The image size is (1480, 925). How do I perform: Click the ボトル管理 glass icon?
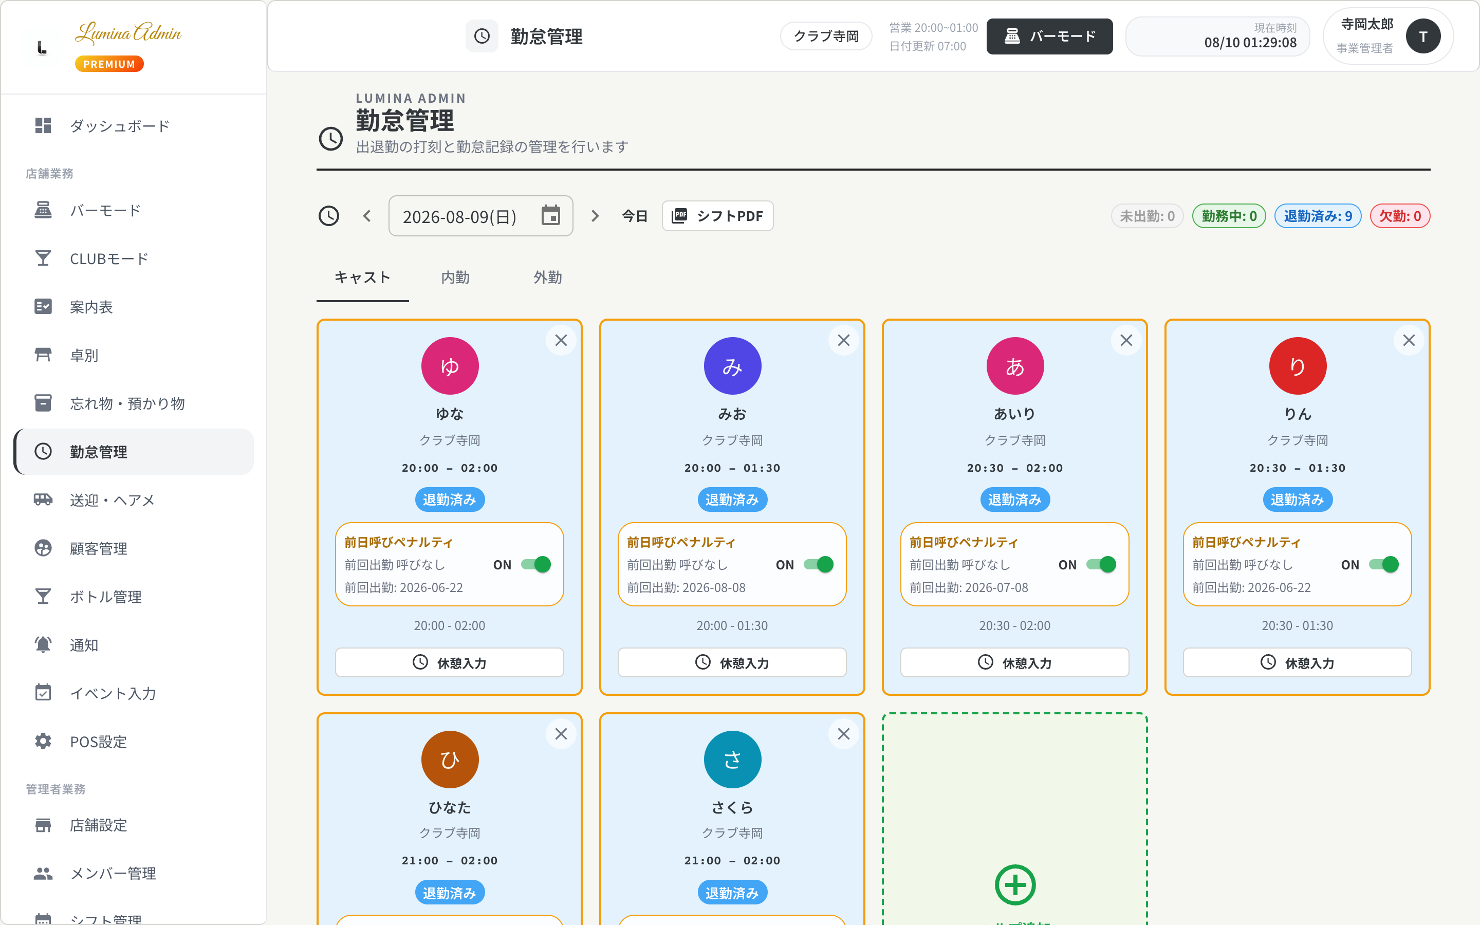[43, 597]
